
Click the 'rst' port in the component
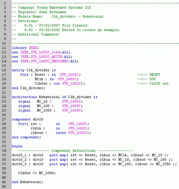[34, 124]
